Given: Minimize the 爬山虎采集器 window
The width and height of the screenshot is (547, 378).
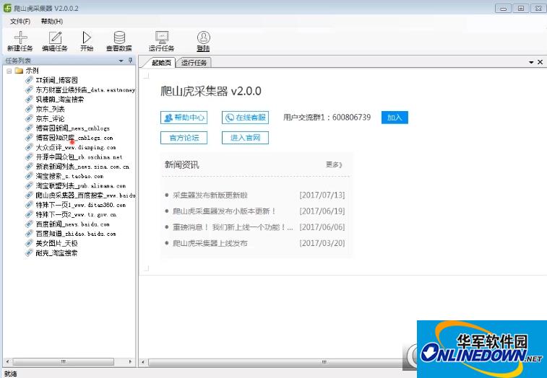Looking at the screenshot, I should (x=503, y=9).
